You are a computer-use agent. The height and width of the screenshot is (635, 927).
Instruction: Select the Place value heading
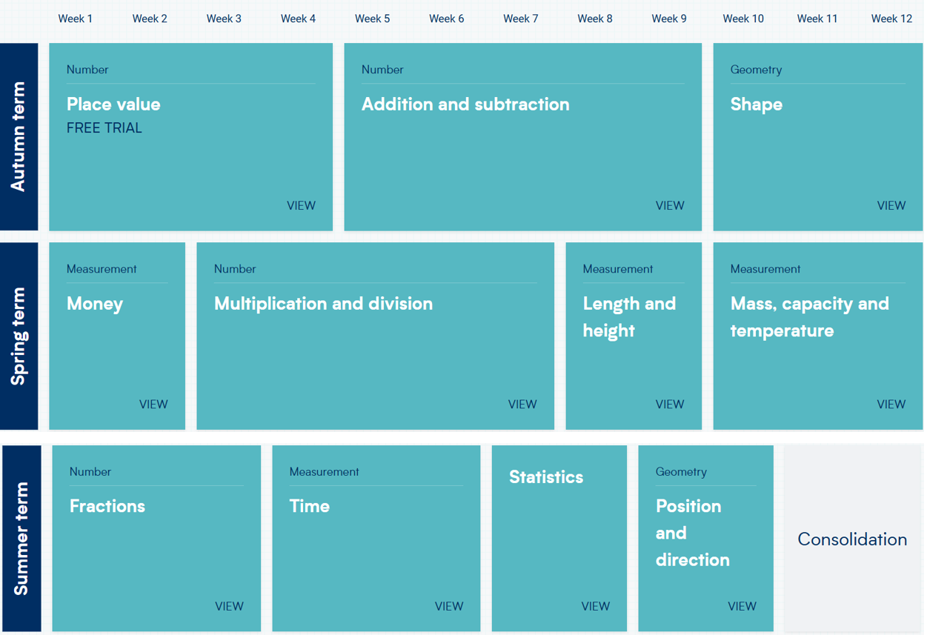tap(113, 104)
